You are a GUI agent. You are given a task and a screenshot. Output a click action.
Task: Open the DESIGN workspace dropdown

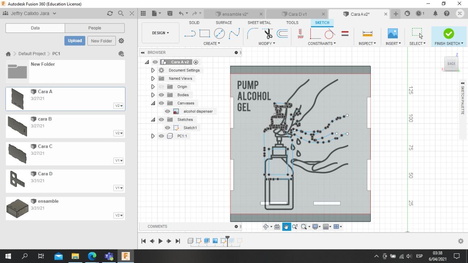(x=160, y=33)
